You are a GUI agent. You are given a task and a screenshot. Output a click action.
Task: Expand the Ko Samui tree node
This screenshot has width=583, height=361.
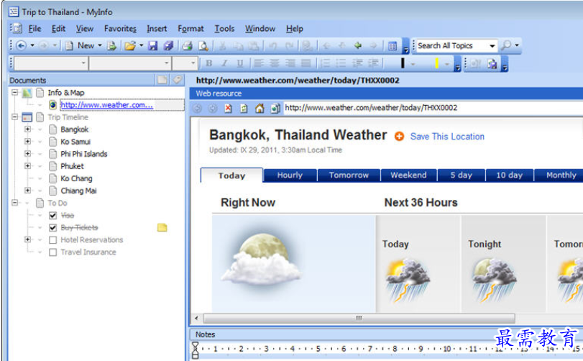click(27, 141)
